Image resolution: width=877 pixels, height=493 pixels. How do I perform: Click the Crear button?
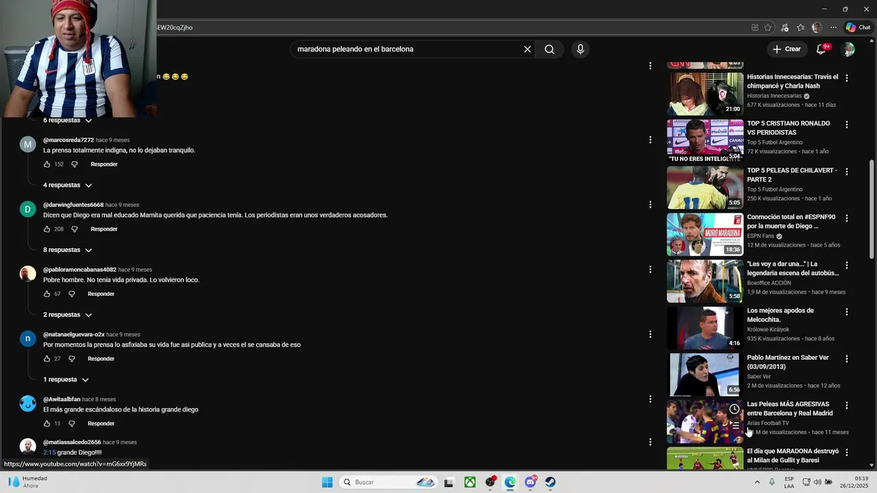[786, 49]
